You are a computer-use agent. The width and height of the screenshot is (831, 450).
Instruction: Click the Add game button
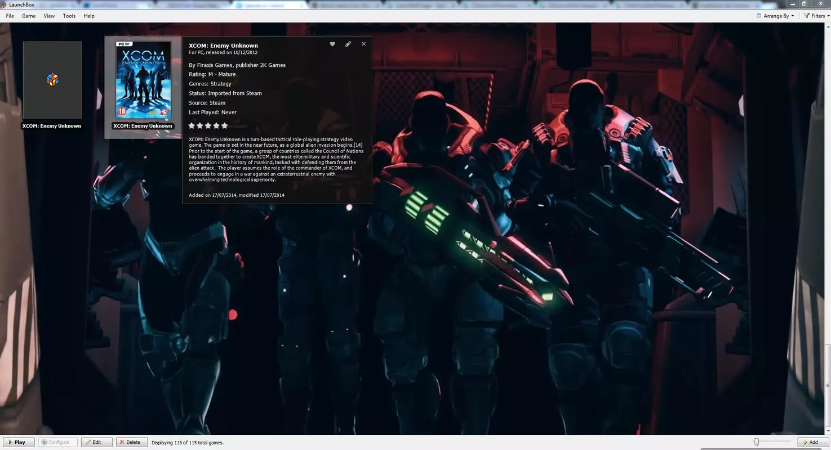[813, 442]
